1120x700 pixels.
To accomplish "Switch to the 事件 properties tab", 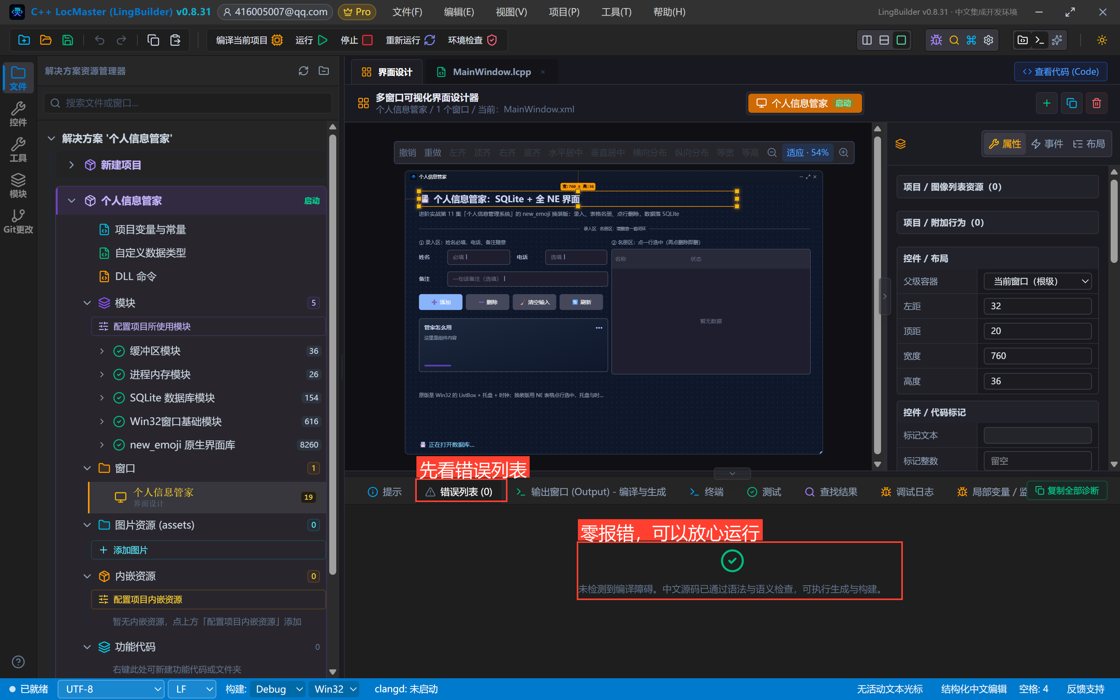I will pyautogui.click(x=1047, y=144).
